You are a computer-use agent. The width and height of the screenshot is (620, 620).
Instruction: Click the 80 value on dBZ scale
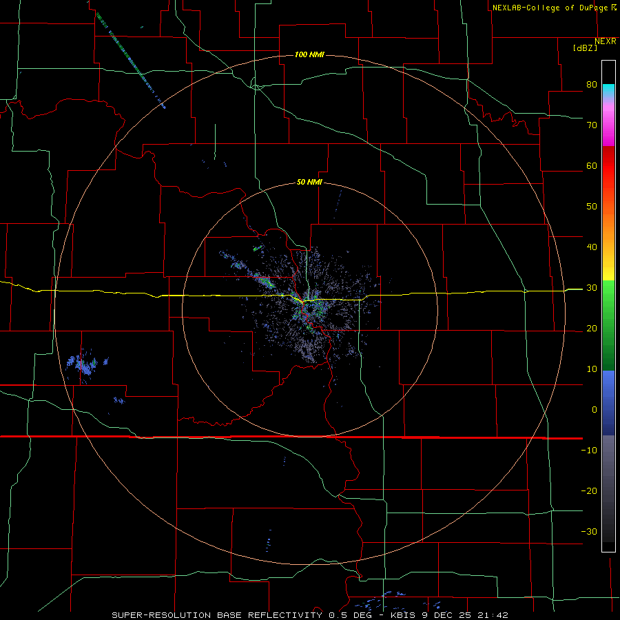(x=592, y=85)
